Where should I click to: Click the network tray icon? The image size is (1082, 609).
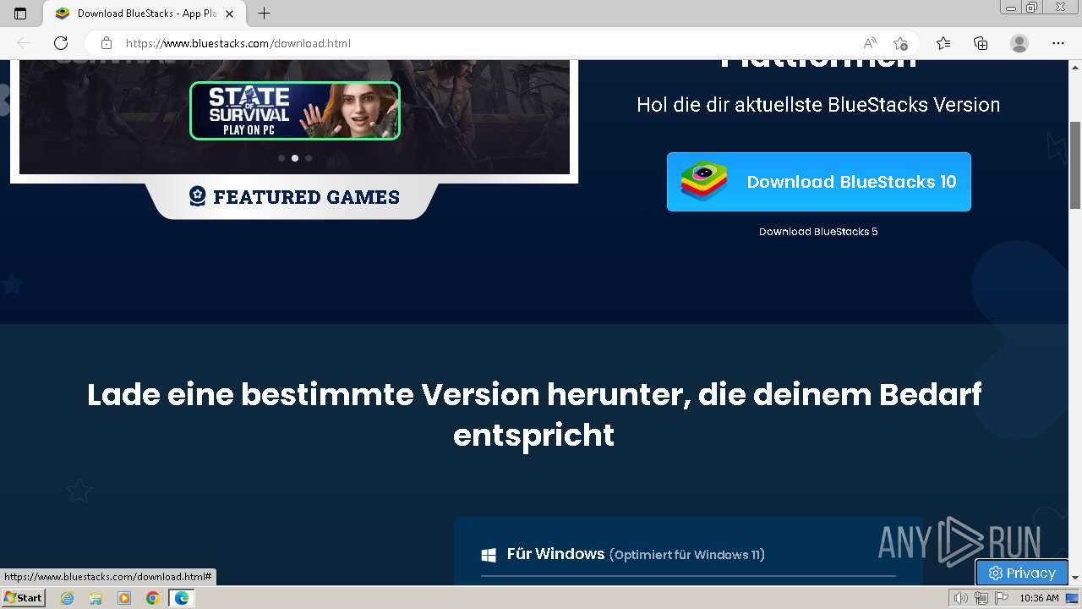click(x=981, y=598)
